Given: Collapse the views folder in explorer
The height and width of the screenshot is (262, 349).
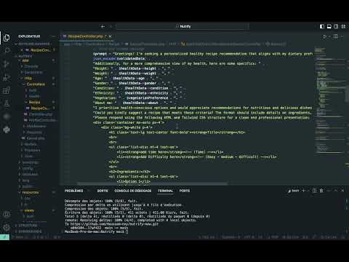Looking at the screenshot, I should click(29, 210).
